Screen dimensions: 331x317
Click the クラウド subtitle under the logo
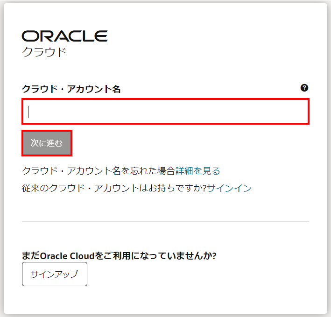coord(44,52)
